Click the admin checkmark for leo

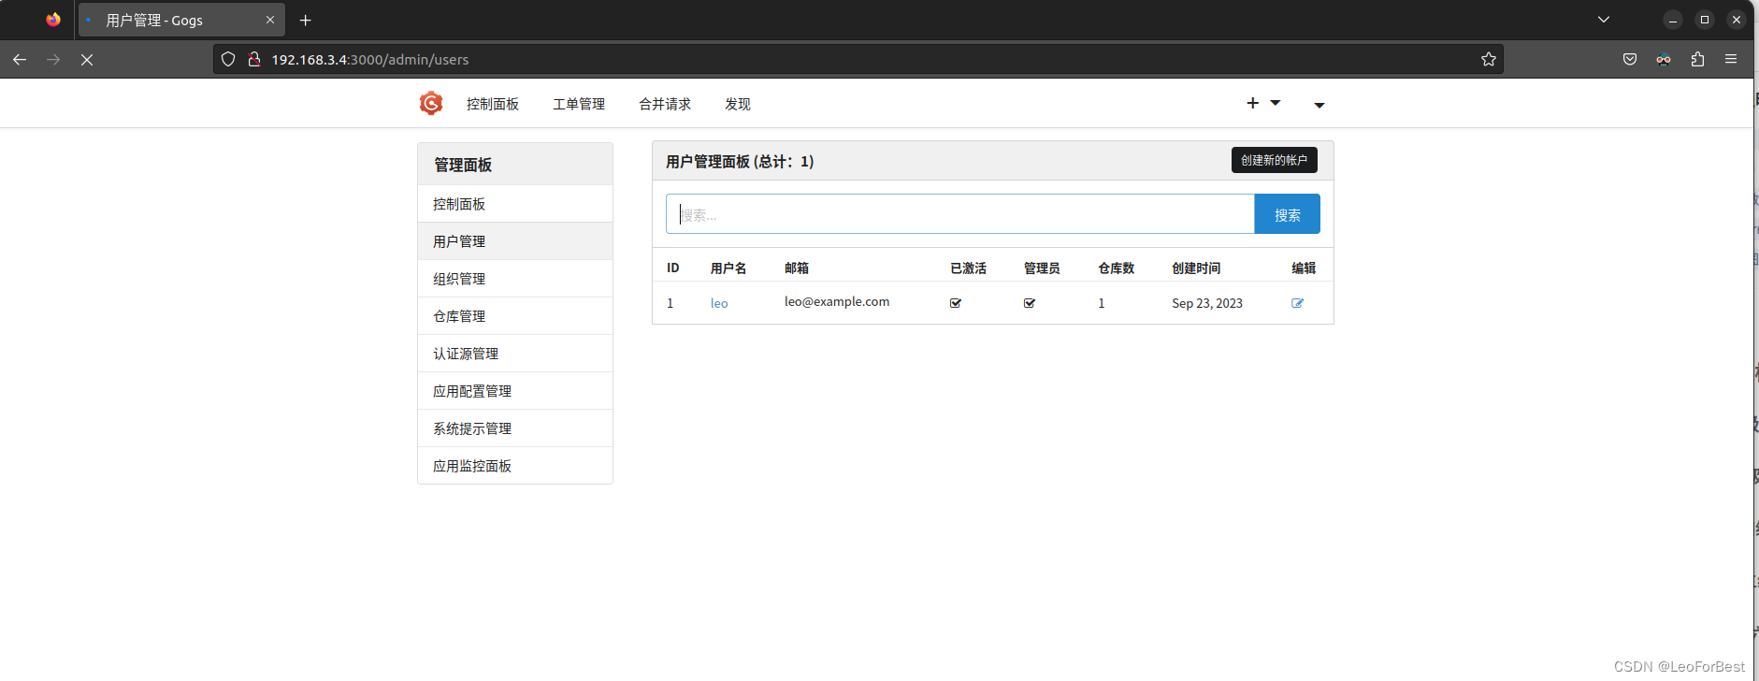[1030, 303]
